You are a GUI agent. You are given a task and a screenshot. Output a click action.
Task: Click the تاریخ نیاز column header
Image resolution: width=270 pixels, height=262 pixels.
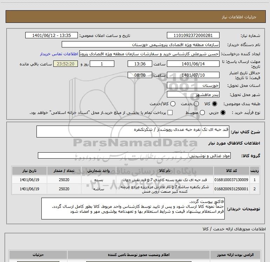(29, 171)
